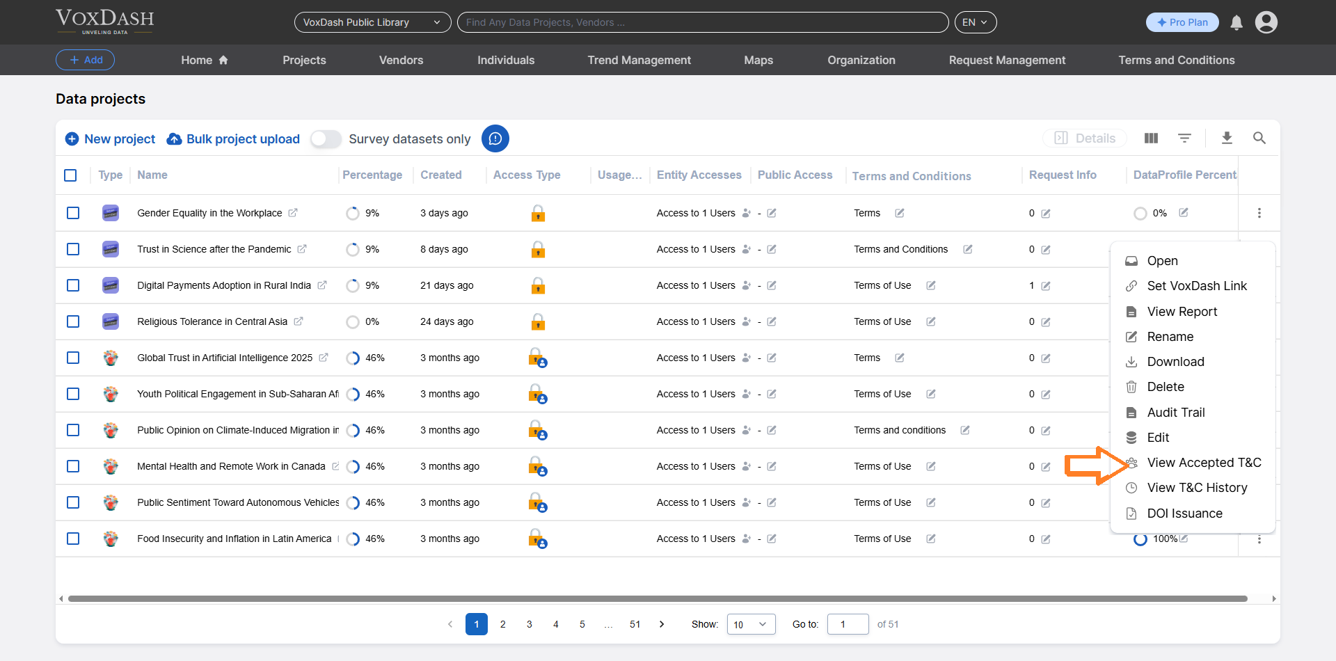This screenshot has height=661, width=1336.
Task: Open the search icon above the table
Action: [1259, 138]
